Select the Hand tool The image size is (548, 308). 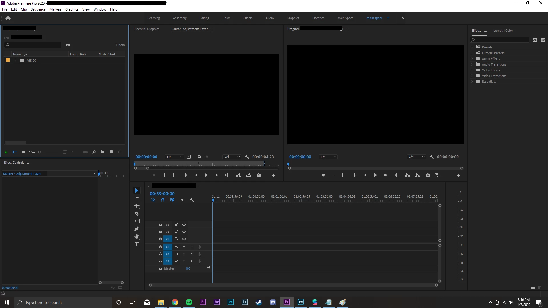tap(137, 236)
